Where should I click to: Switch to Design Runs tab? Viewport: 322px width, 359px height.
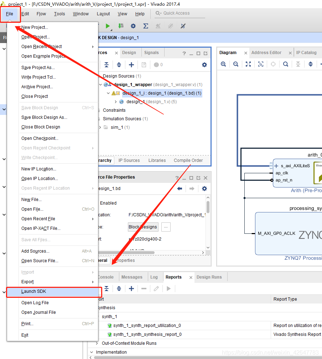click(209, 277)
